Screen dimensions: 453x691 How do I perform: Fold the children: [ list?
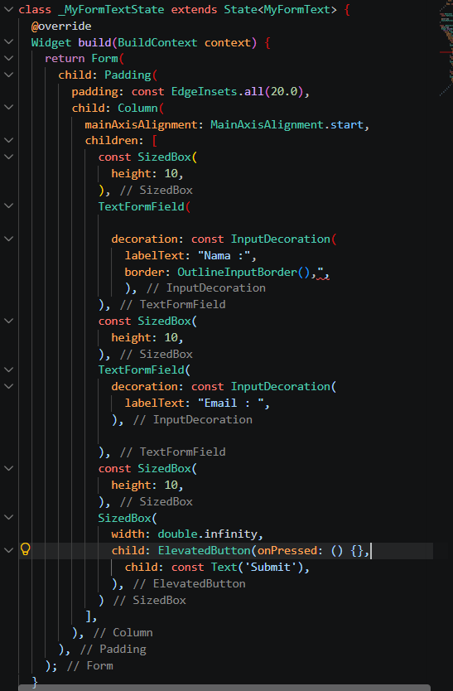click(x=8, y=140)
